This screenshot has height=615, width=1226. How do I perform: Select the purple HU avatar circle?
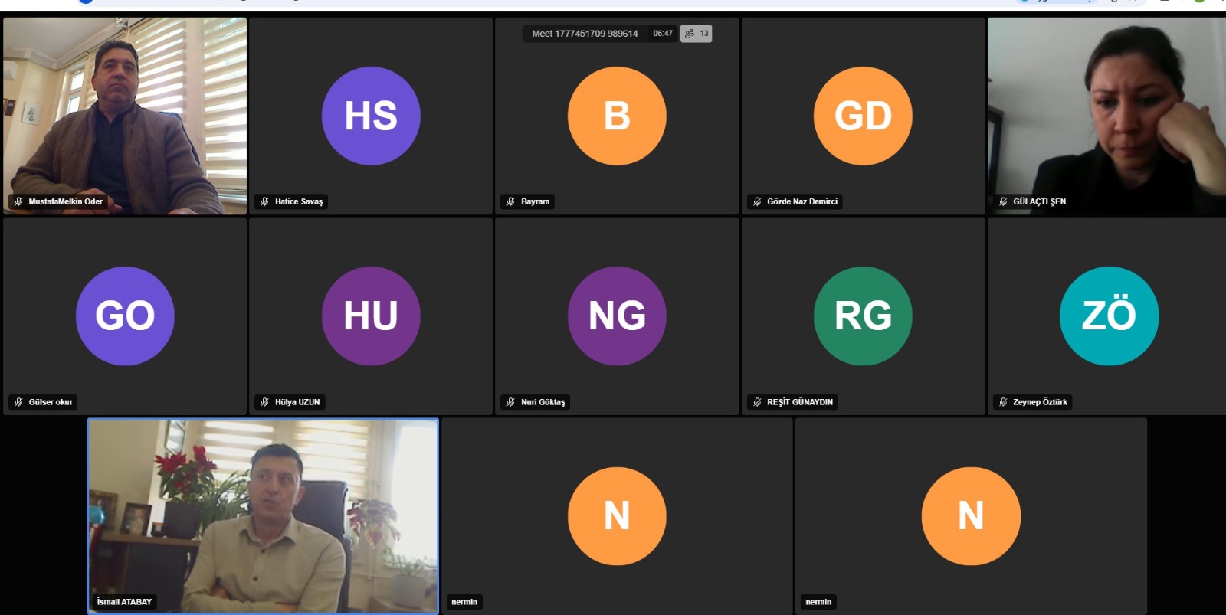point(371,316)
